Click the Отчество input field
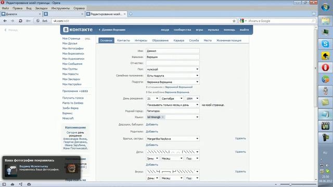 click(x=173, y=63)
